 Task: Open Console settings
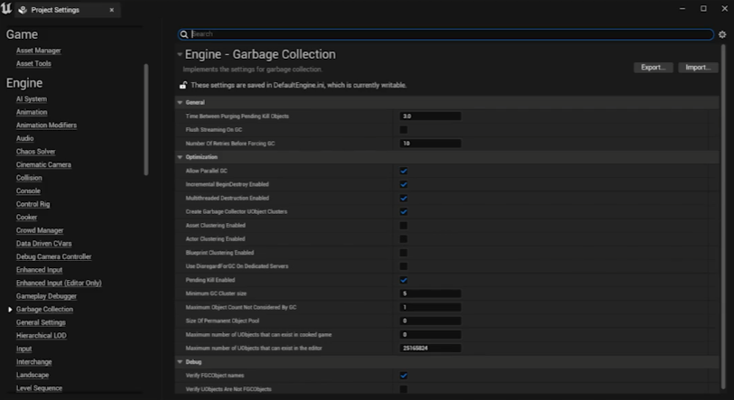pos(28,191)
